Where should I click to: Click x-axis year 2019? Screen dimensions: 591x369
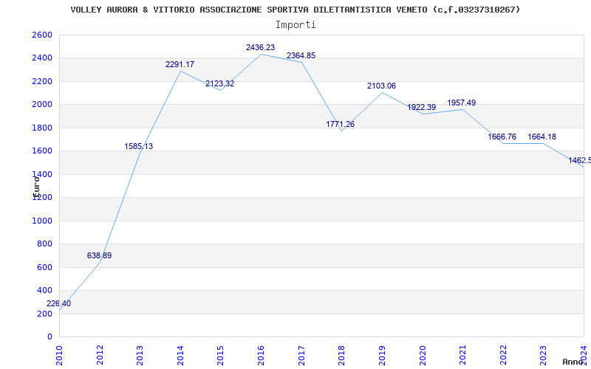[382, 356]
